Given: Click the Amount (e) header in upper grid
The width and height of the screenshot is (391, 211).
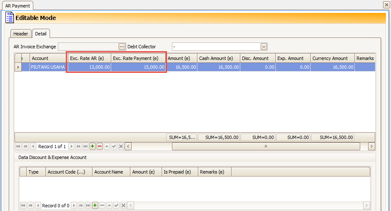Looking at the screenshot, I should pyautogui.click(x=182, y=58).
